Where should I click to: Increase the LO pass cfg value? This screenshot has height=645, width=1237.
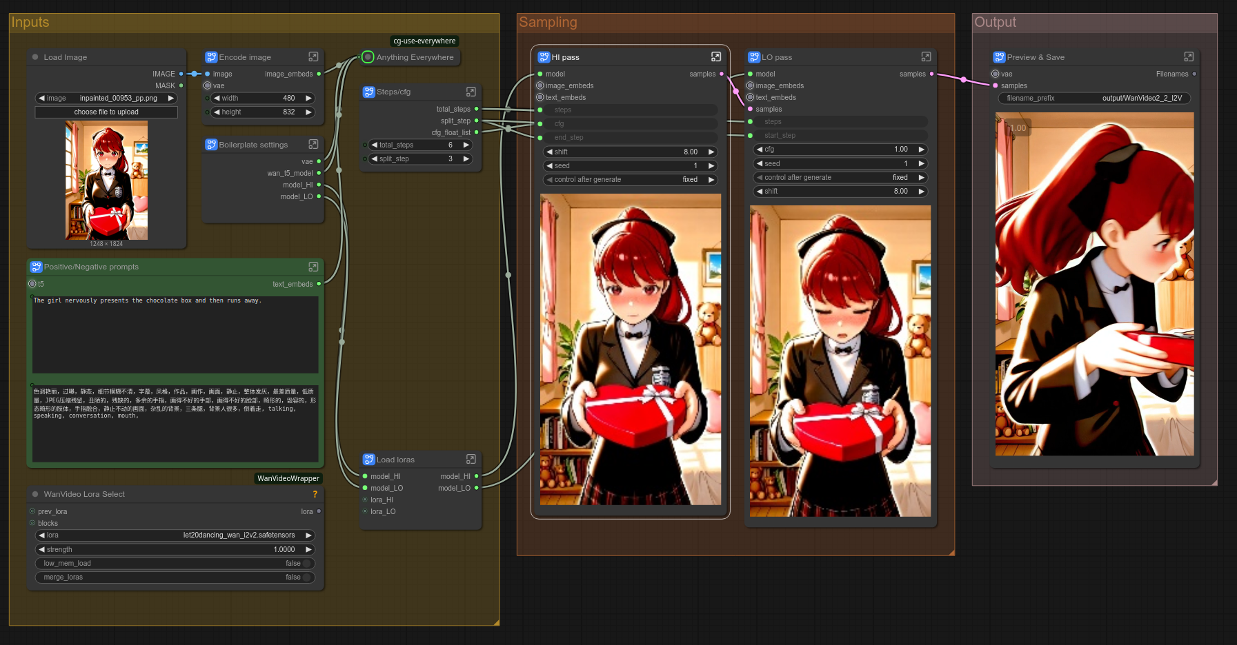point(921,150)
